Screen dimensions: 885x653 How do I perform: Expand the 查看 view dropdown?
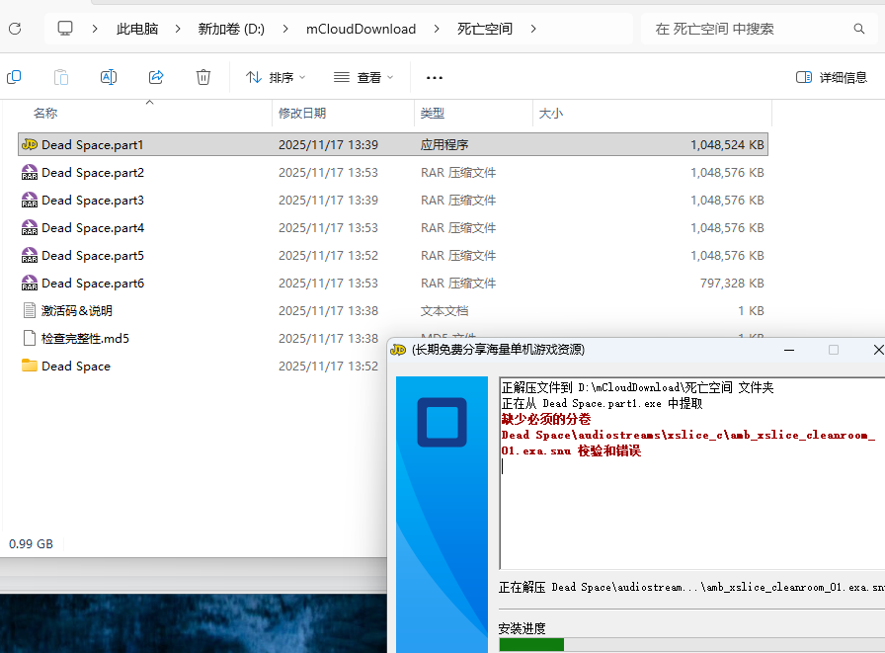363,77
